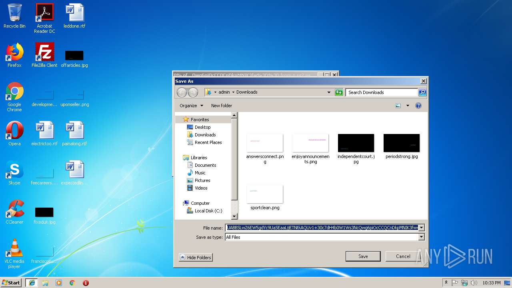The height and width of the screenshot is (288, 512).
Task: Open leddone.rtf on the desktop
Action: [x=74, y=16]
